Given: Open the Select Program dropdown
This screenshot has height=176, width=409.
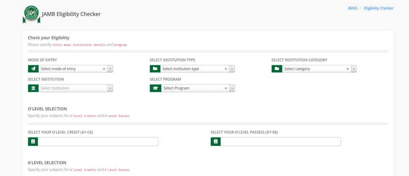Looking at the screenshot, I should pyautogui.click(x=198, y=88).
